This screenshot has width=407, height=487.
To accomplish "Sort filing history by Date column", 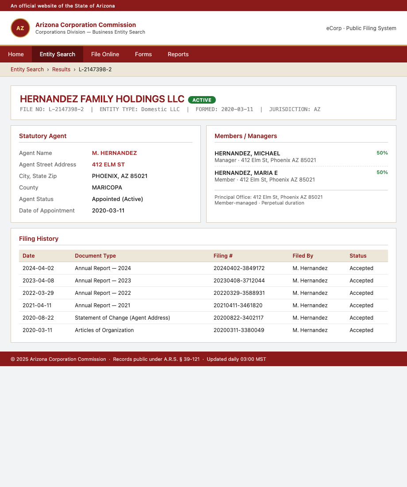I will coord(28,256).
